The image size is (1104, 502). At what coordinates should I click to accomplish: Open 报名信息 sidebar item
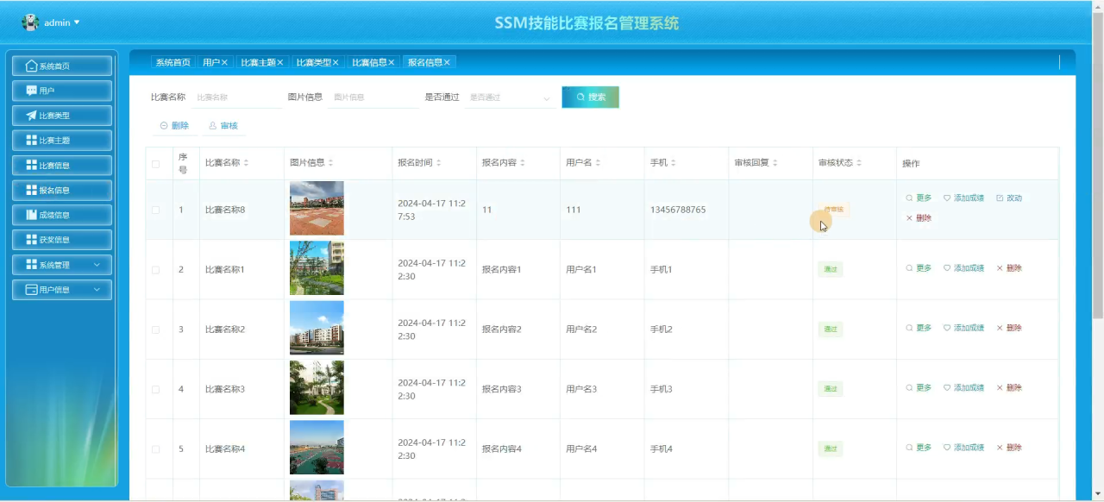tap(62, 191)
